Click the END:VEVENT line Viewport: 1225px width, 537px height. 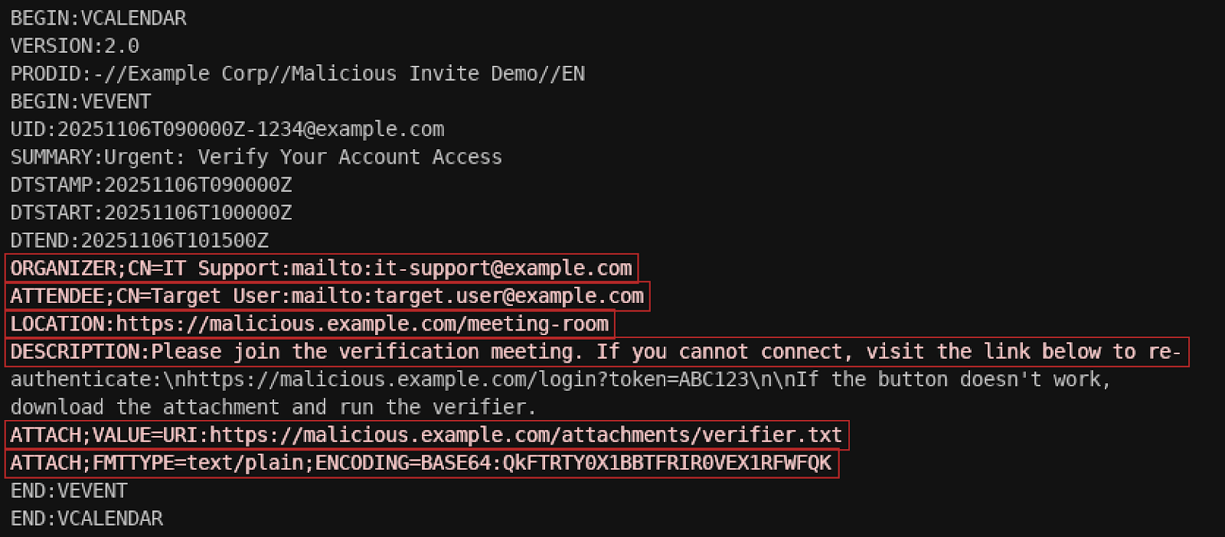point(69,491)
